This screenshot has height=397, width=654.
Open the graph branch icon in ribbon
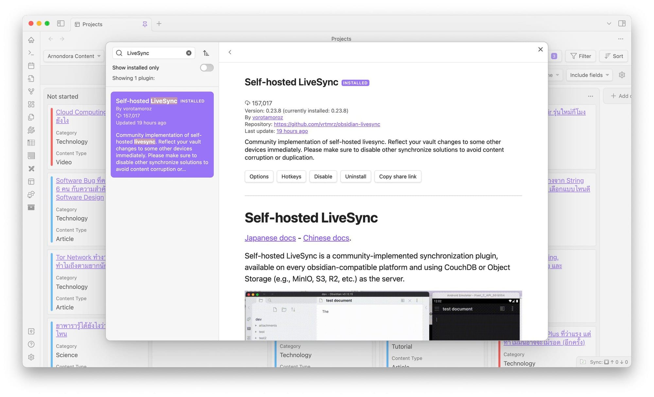point(31,91)
